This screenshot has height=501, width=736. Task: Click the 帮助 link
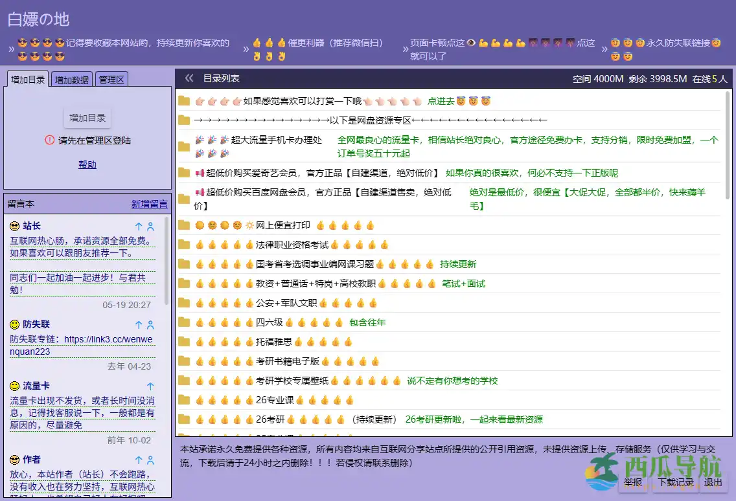(x=87, y=164)
